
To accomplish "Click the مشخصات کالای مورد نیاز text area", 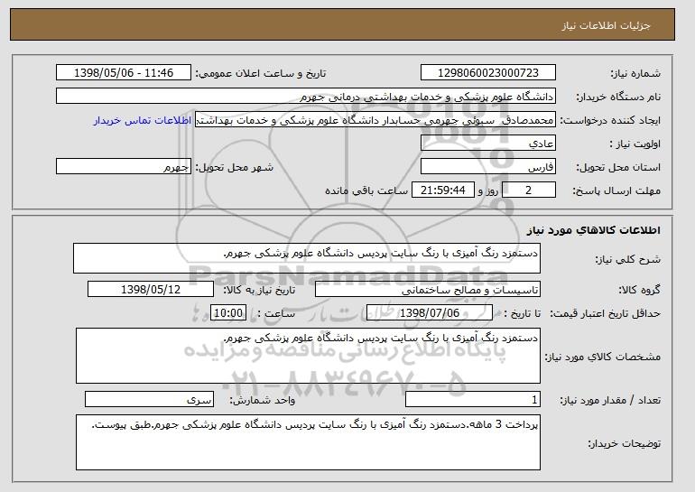I will point(308,356).
